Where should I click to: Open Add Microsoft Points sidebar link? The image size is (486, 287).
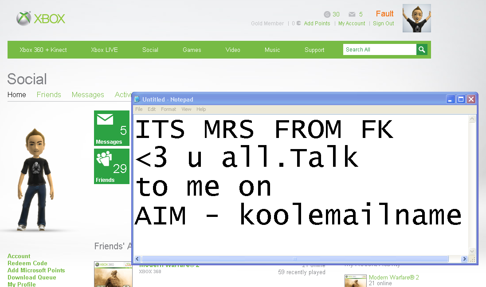pos(36,270)
